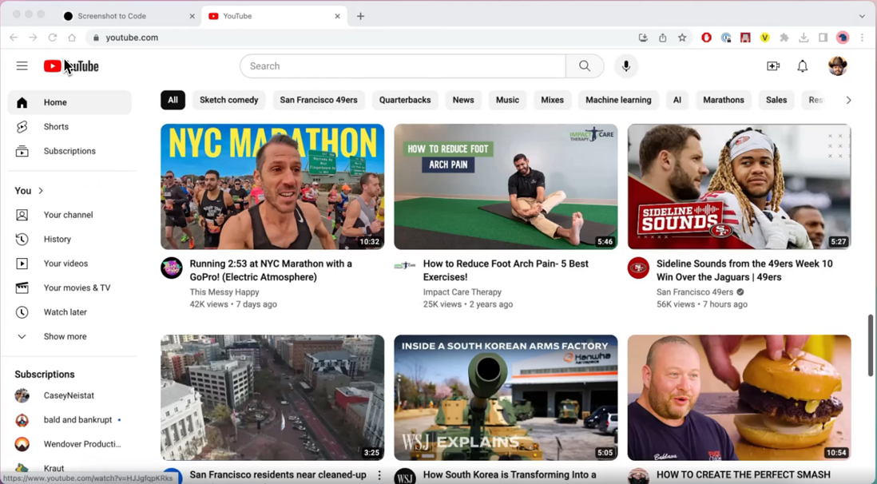877x484 pixels.
Task: Open bald and bankrupt subscription
Action: click(69, 419)
